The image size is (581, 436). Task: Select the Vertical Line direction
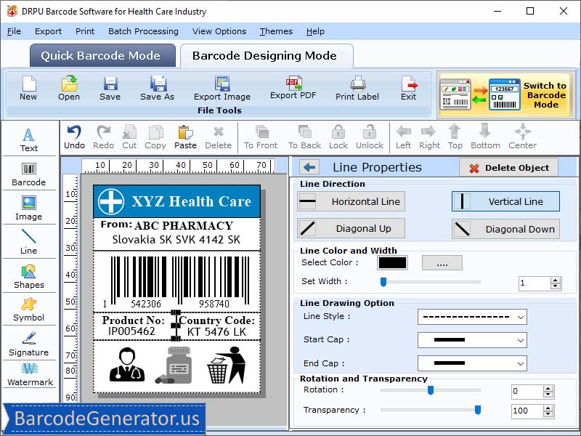point(505,201)
